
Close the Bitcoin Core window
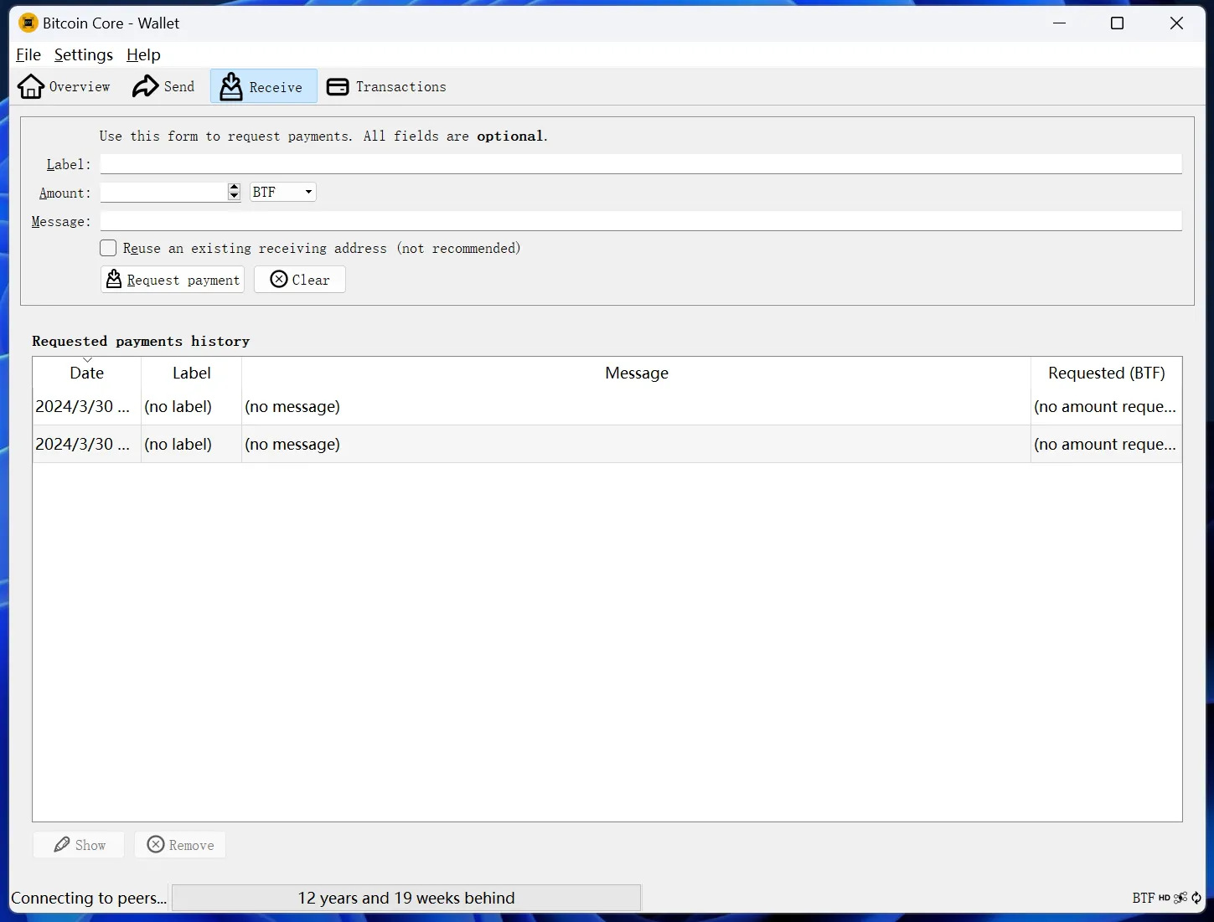pos(1176,23)
